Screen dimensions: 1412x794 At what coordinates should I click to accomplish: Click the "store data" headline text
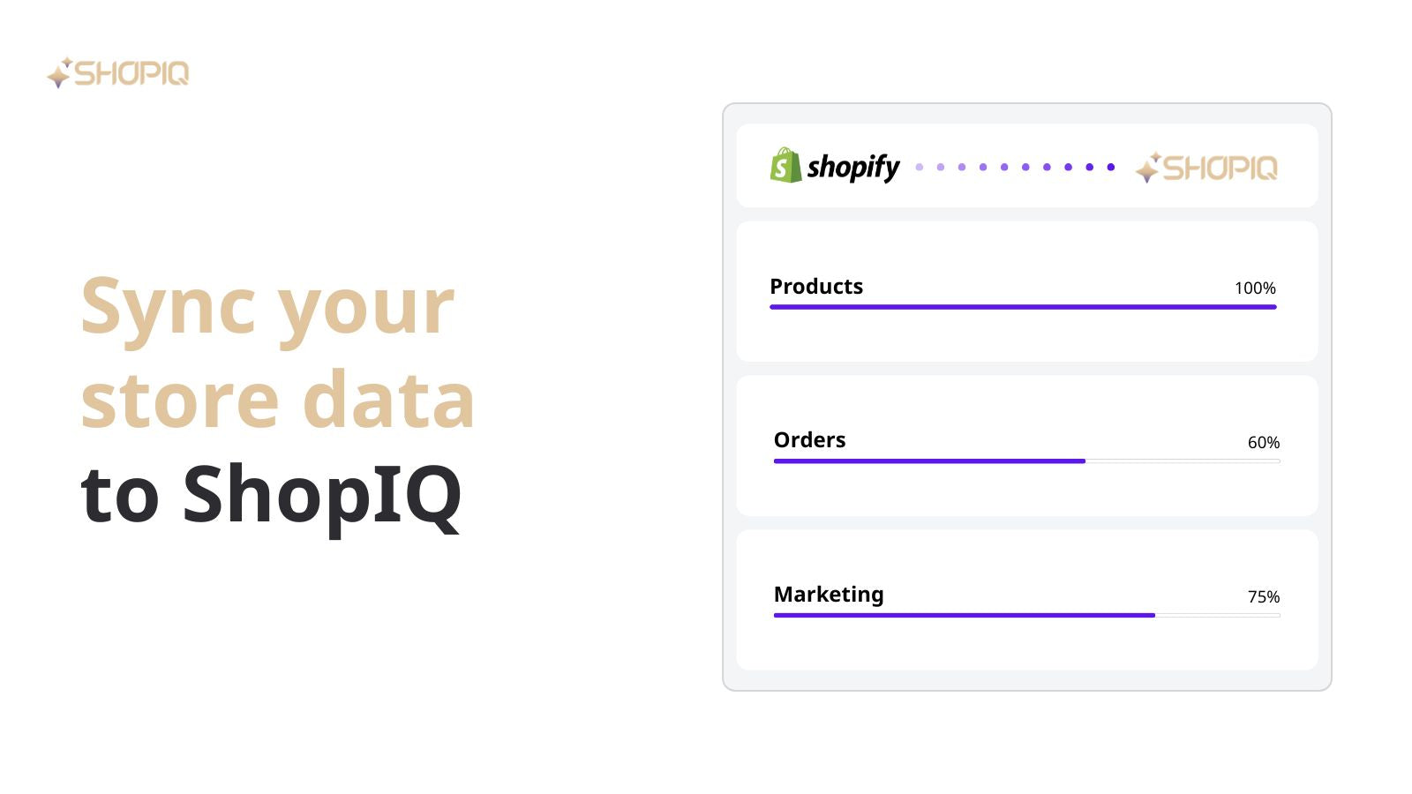(277, 400)
